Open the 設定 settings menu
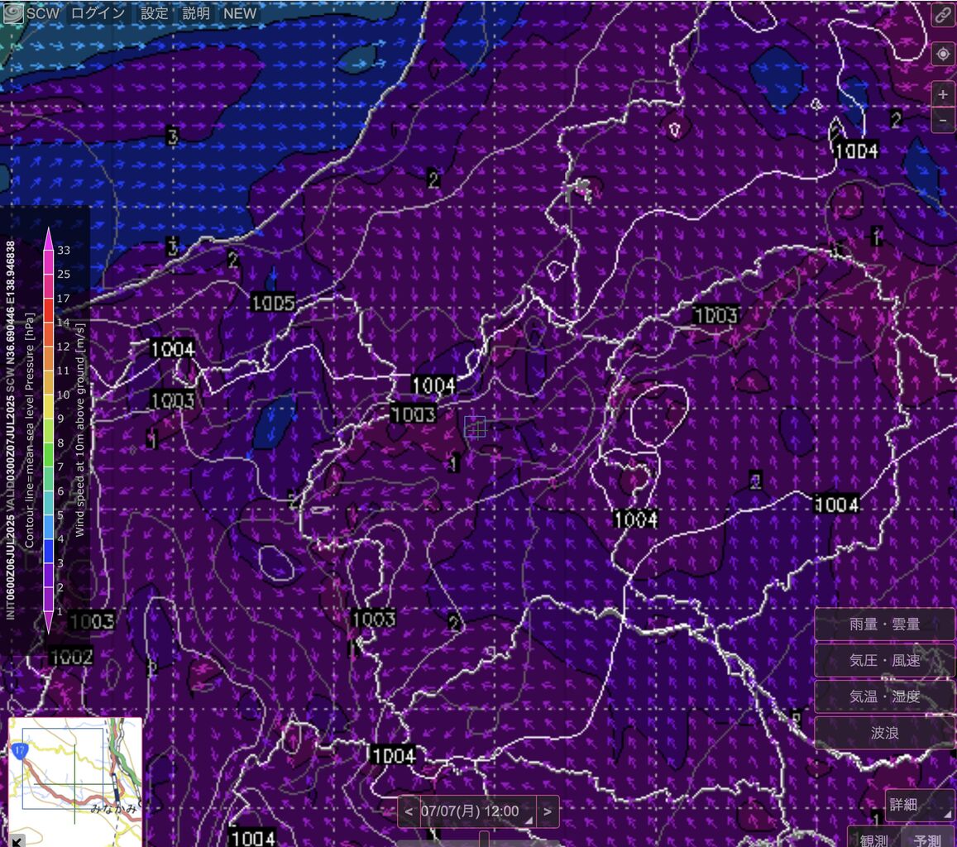The image size is (957, 847). point(154,12)
